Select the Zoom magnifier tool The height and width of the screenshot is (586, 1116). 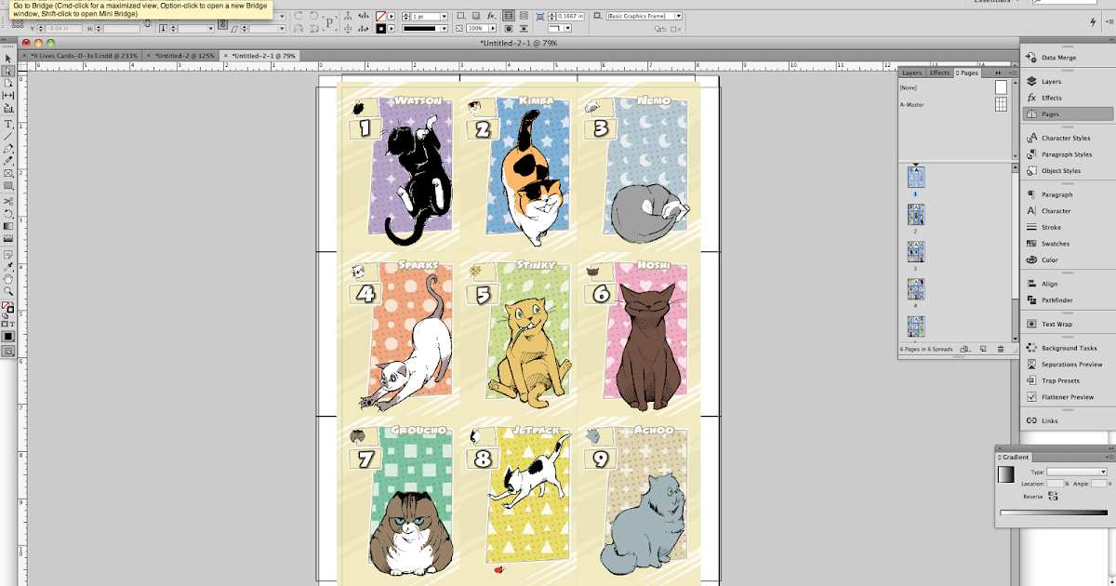pos(8,291)
